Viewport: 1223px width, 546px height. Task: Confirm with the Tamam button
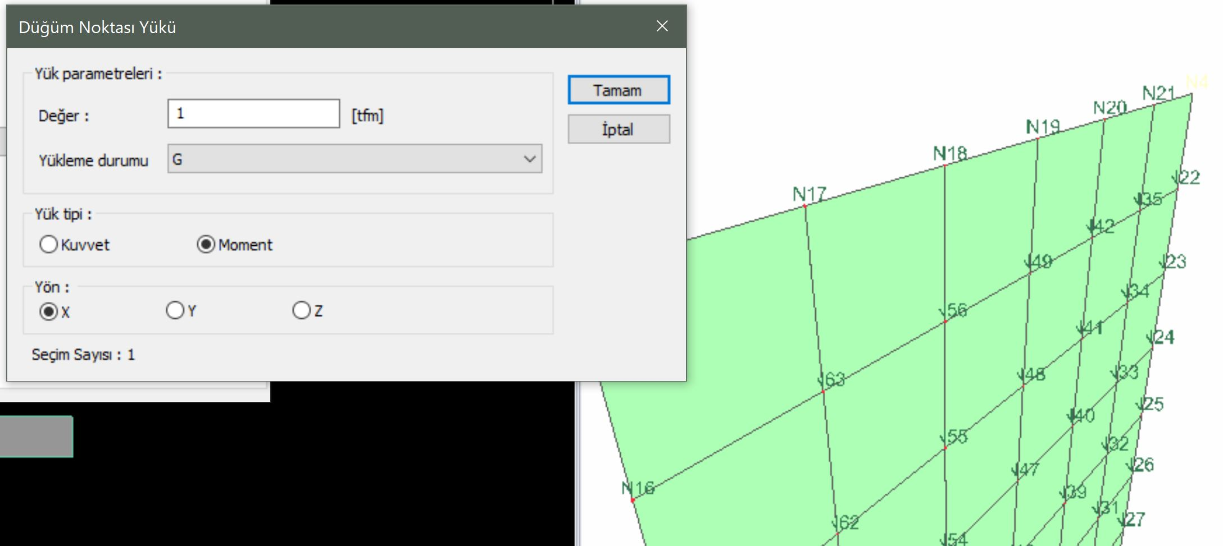coord(619,90)
